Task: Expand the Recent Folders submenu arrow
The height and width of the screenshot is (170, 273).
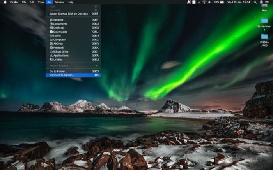Action: (97, 65)
